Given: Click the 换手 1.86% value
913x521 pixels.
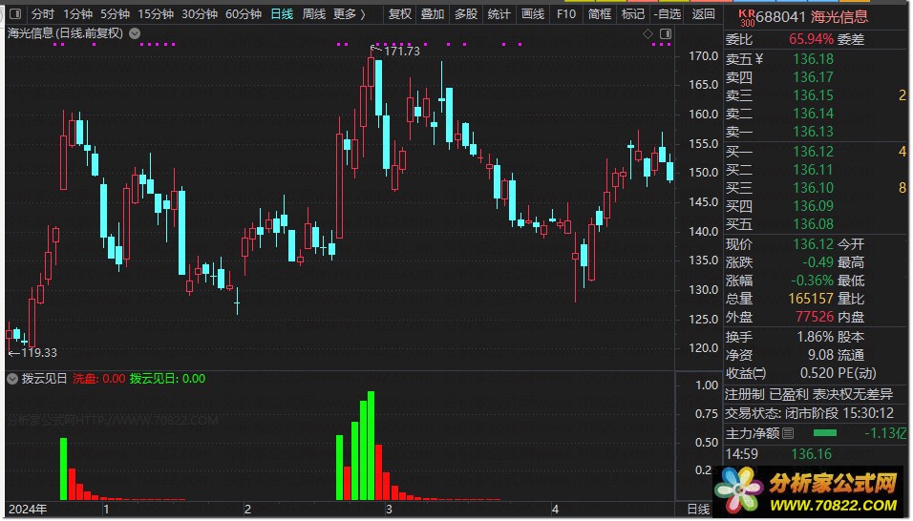Looking at the screenshot, I should point(816,337).
